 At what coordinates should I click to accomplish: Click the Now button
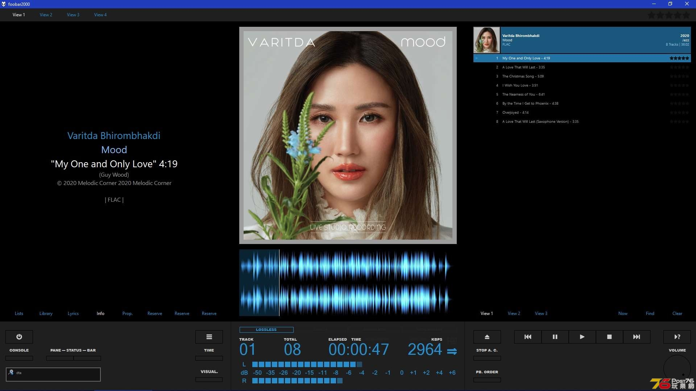coord(623,314)
